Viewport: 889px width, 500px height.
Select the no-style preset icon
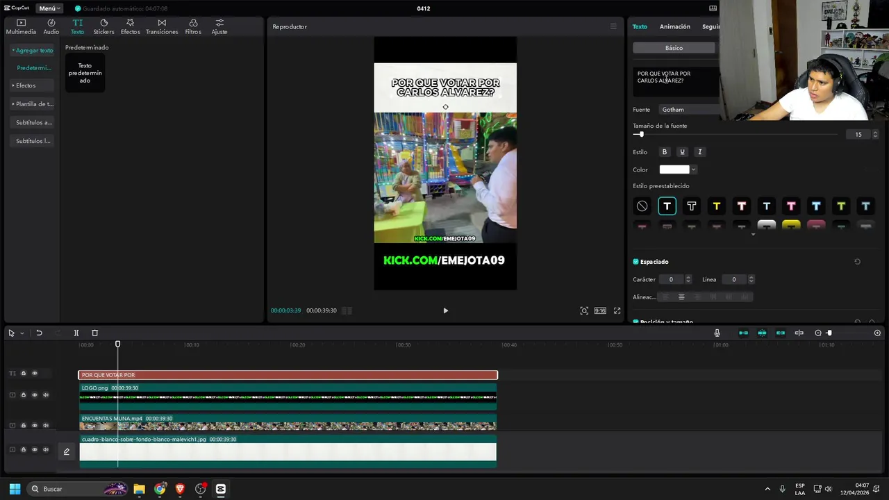[642, 206]
